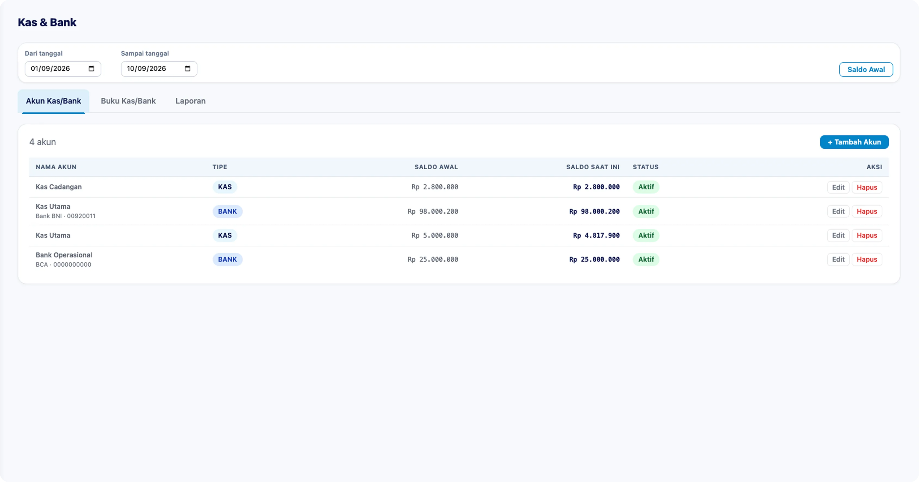Delete the Kas Cadangan account with Hapus
This screenshot has width=919, height=482.
pyautogui.click(x=867, y=187)
